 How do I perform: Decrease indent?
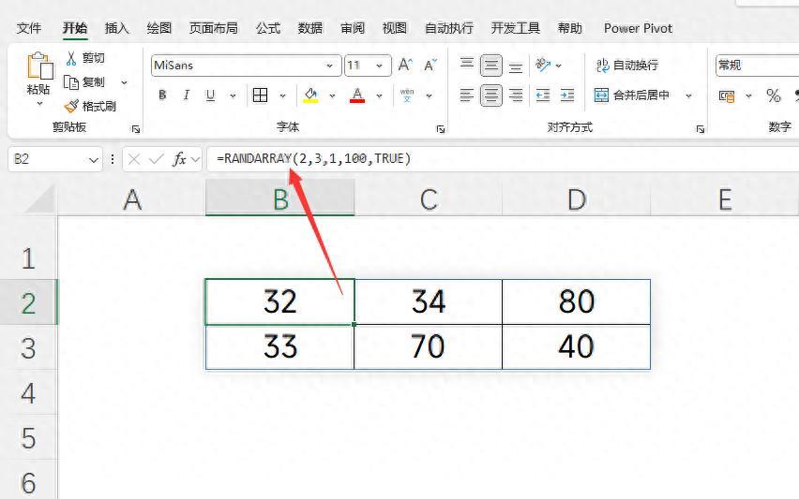tap(543, 95)
